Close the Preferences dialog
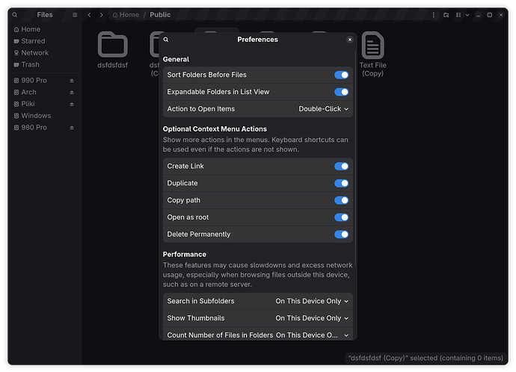 (x=350, y=40)
